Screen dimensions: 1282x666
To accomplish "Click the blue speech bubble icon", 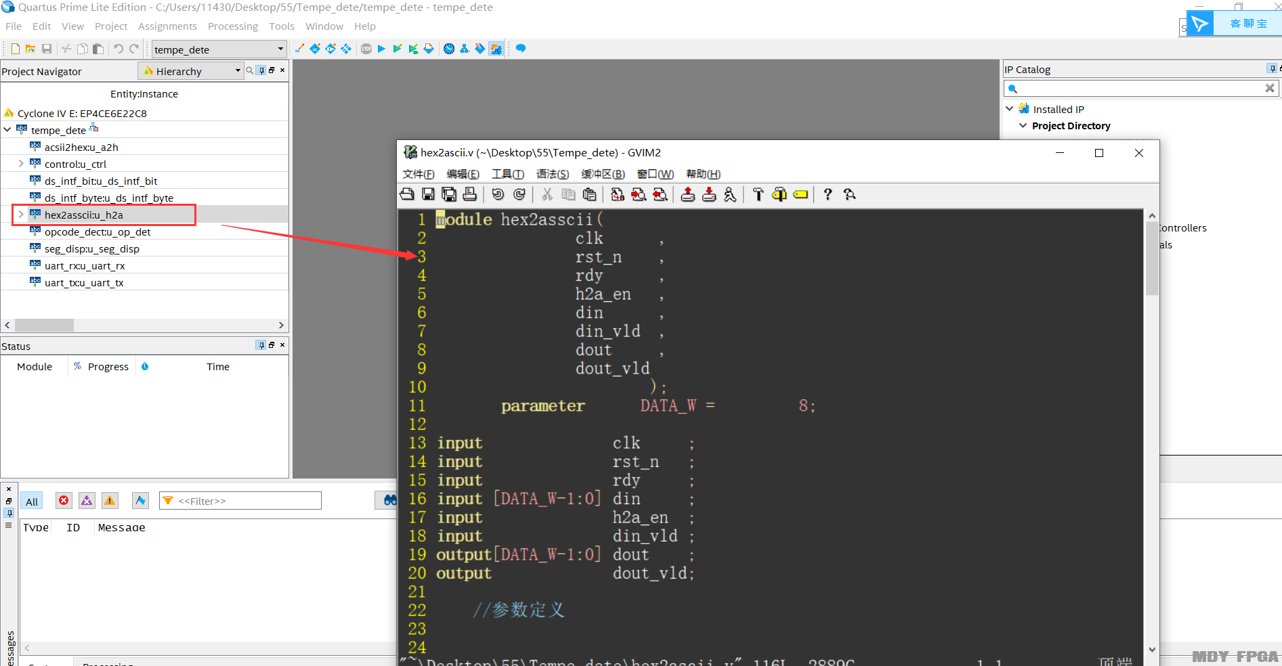I will click(x=521, y=49).
